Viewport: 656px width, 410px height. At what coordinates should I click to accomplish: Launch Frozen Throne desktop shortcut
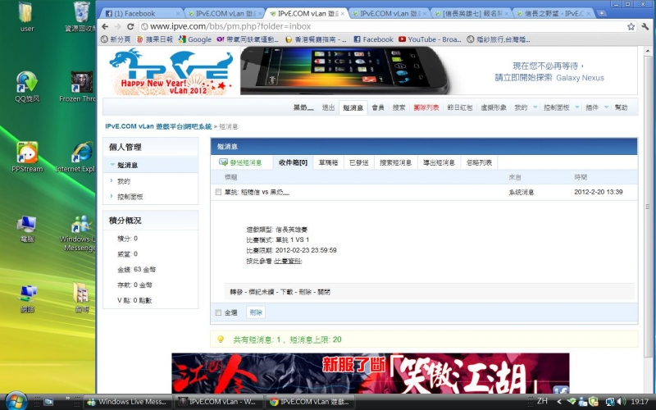click(80, 87)
